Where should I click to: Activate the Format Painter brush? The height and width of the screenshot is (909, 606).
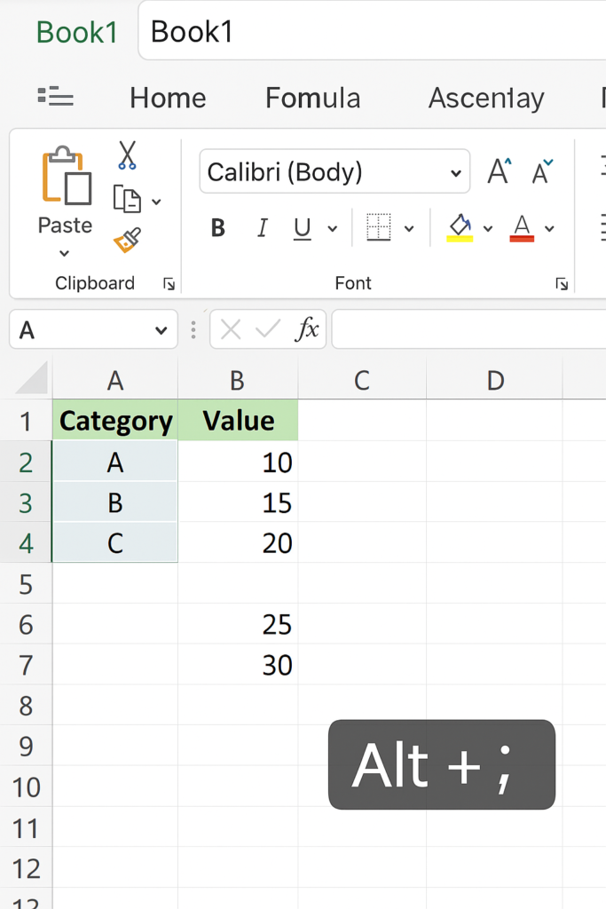click(127, 240)
